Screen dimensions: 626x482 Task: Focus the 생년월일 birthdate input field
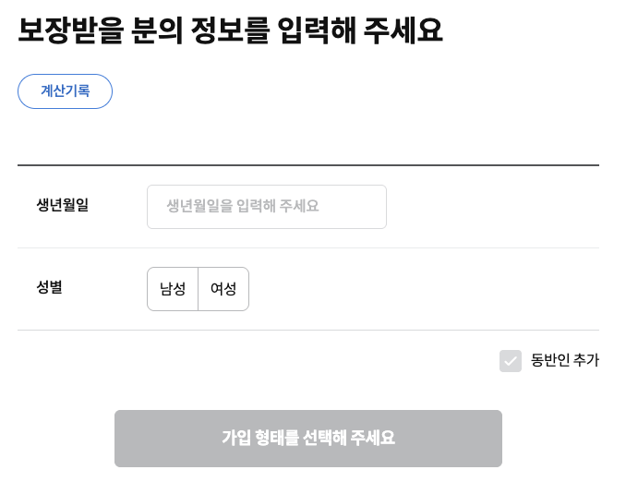pos(267,207)
